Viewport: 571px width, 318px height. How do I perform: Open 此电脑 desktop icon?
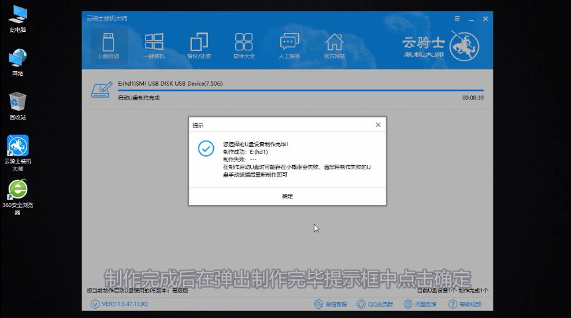[17, 19]
